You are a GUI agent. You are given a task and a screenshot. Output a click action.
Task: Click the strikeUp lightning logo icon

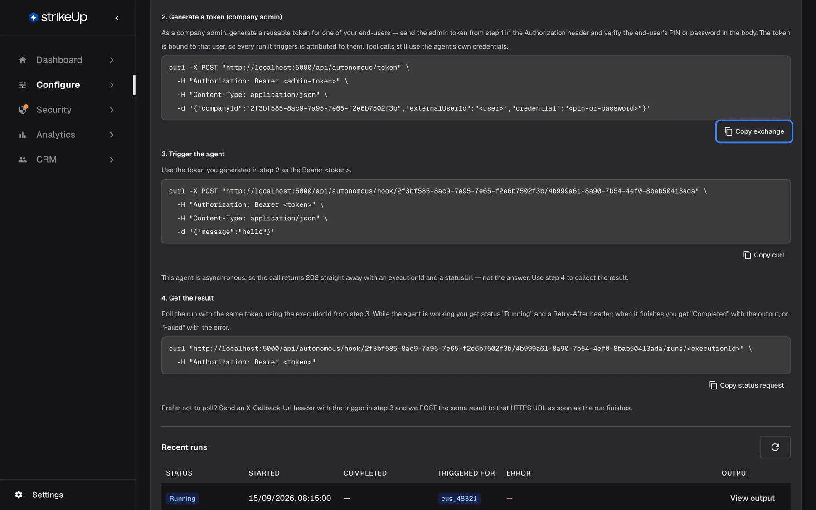pos(33,17)
